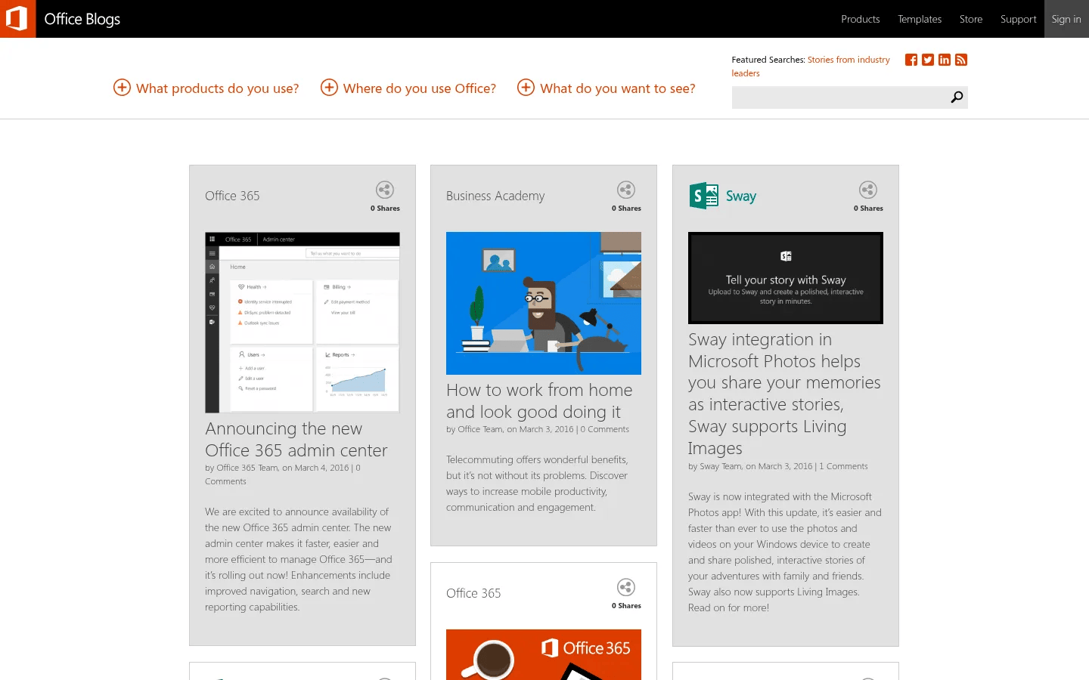The height and width of the screenshot is (680, 1089).
Task: Open the 'Office 365' category above orange banner
Action: coord(473,593)
